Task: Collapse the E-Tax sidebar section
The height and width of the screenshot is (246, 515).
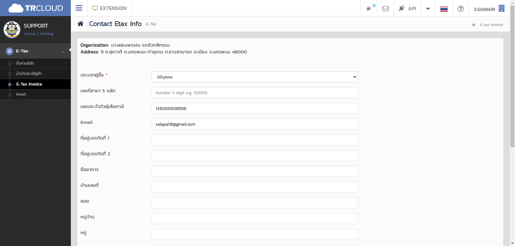Action: click(x=35, y=51)
